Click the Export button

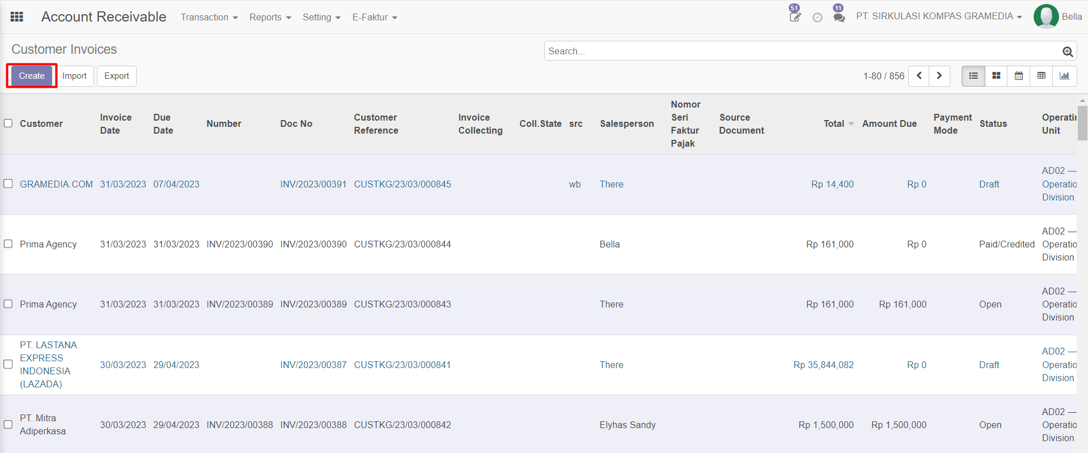(x=117, y=76)
